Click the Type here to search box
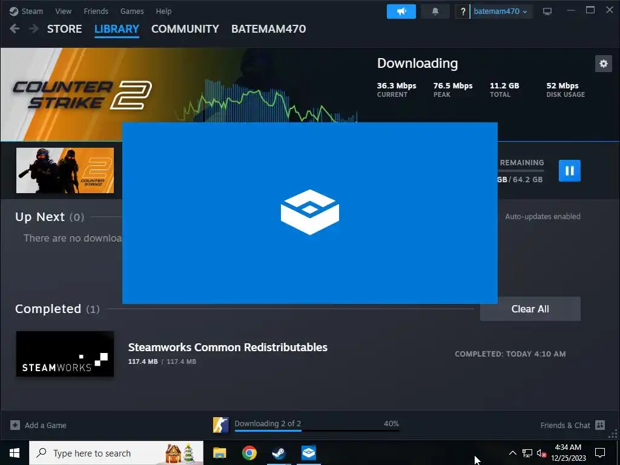Viewport: 620px width, 465px height. (x=116, y=453)
